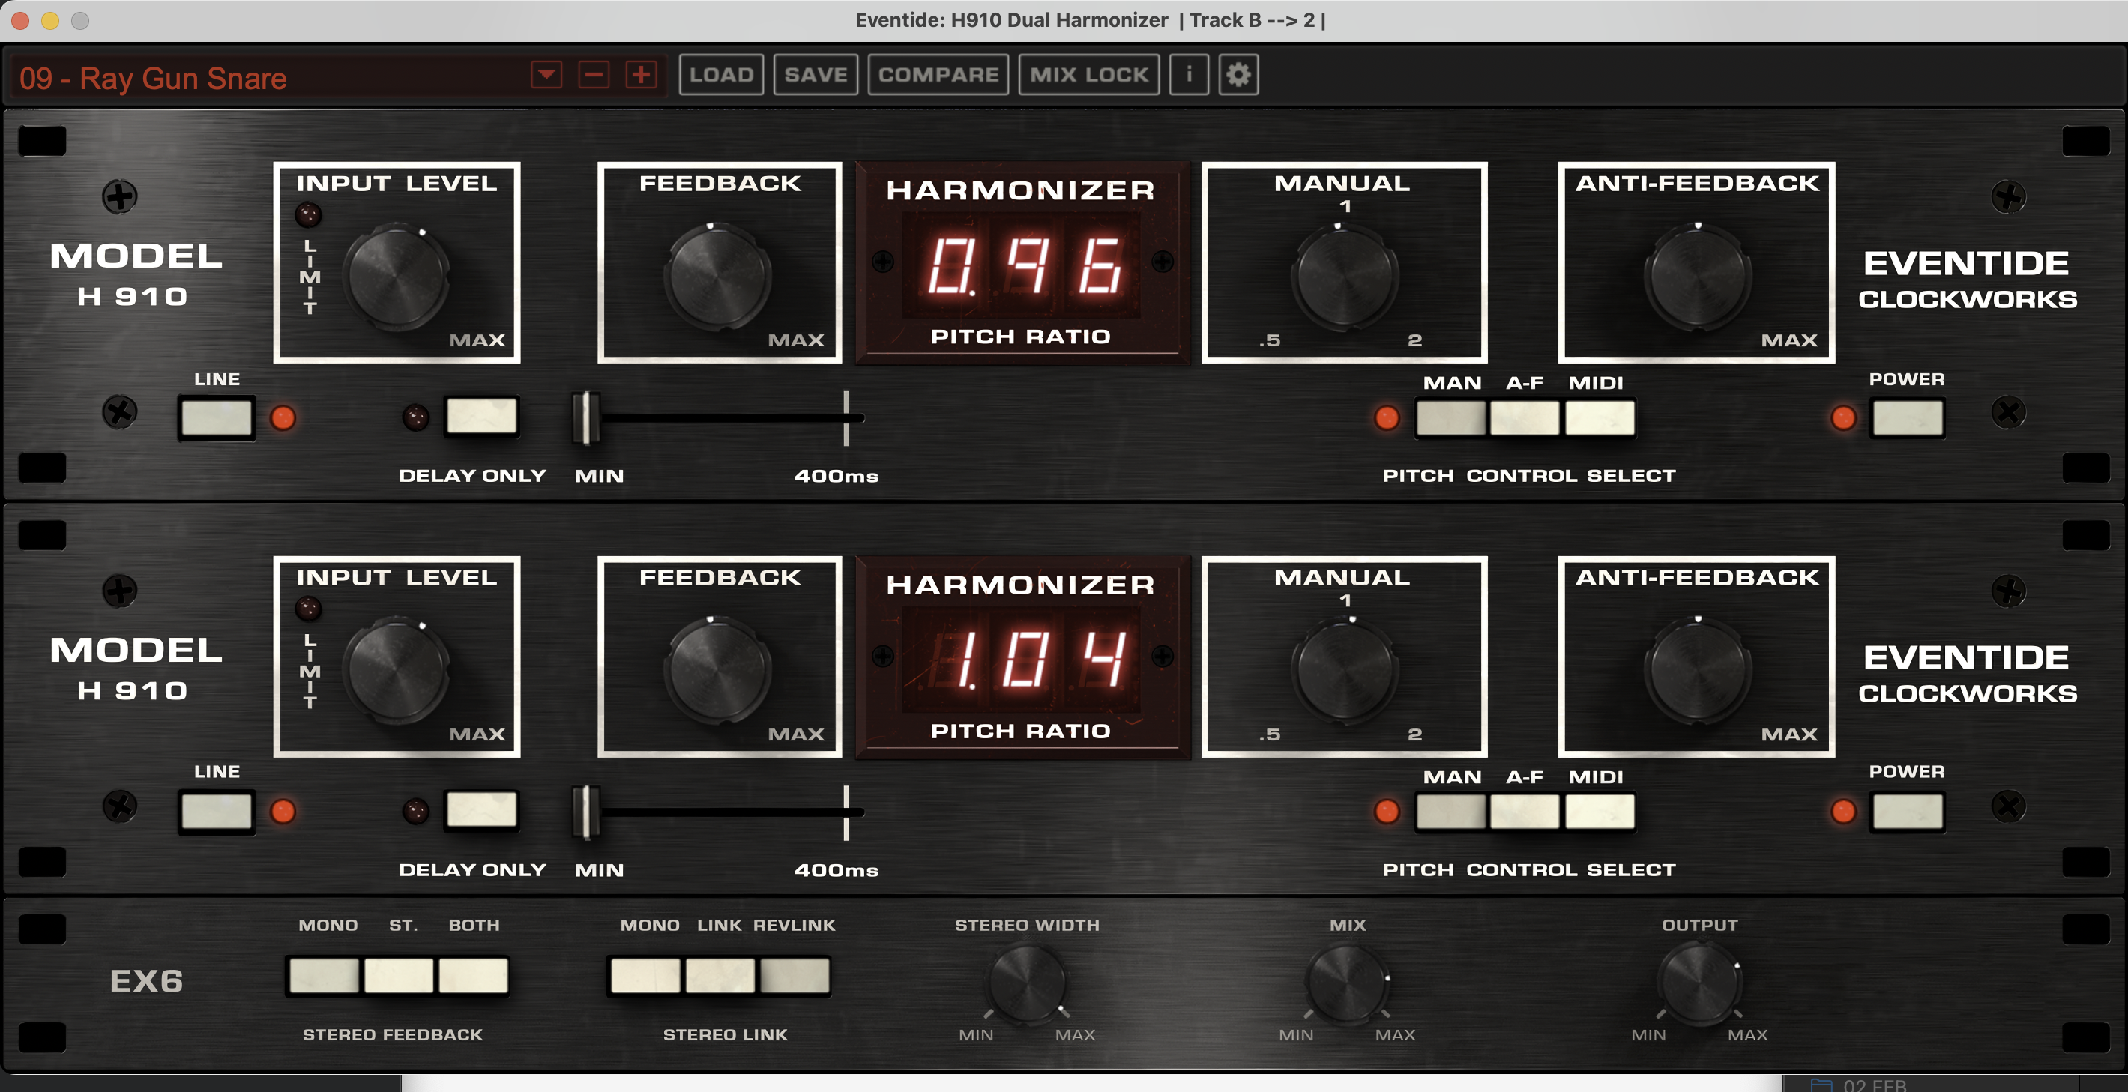Click the bottom unit INPUT LEVEL knob
The width and height of the screenshot is (2128, 1092).
point(397,671)
